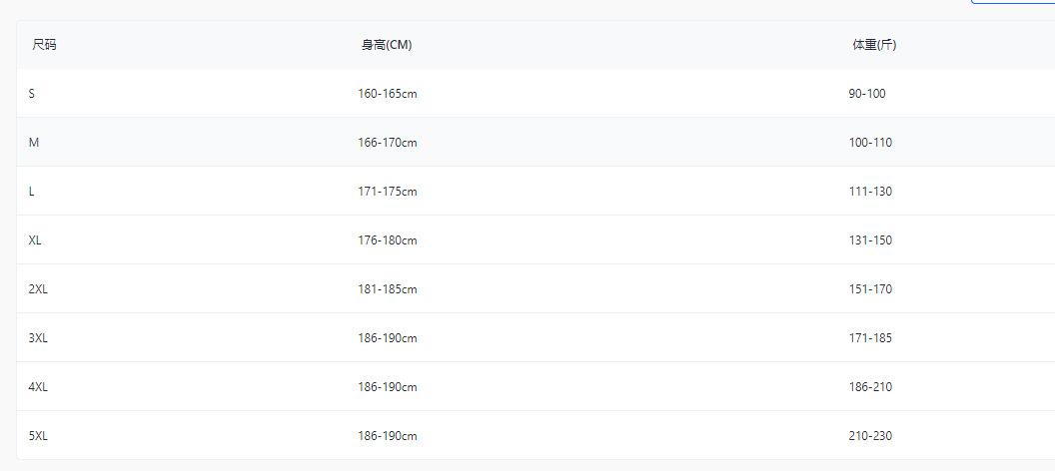This screenshot has width=1055, height=471.
Task: Select the XL size cell
Action: (35, 240)
